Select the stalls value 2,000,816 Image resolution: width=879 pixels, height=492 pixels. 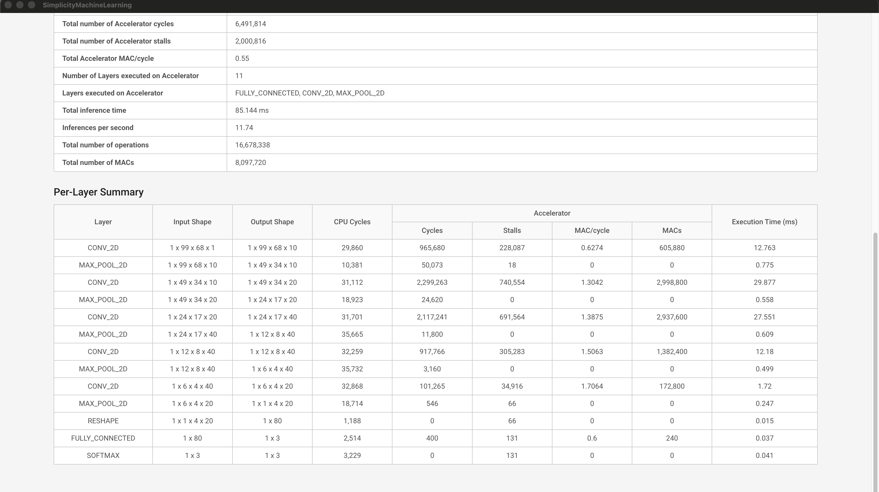click(x=251, y=41)
